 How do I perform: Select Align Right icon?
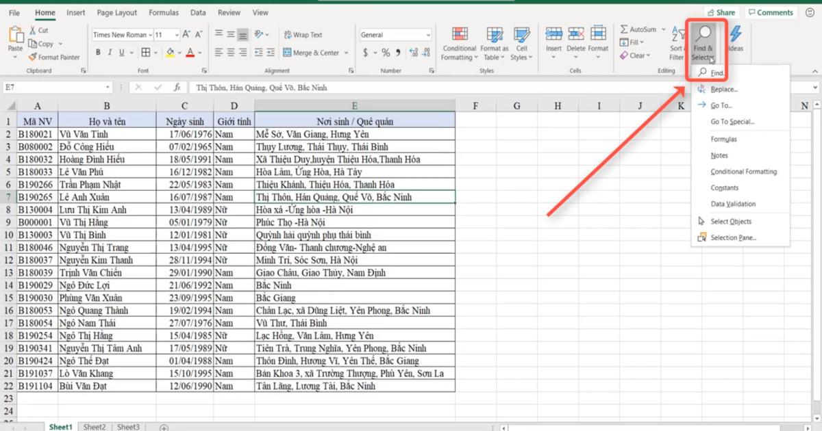pos(242,53)
